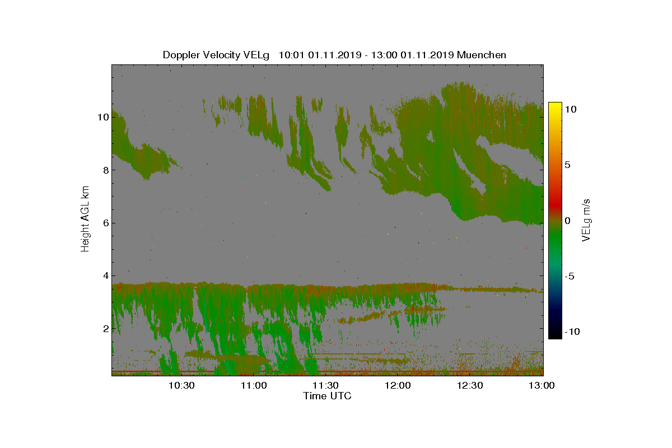Click the colorbar value -5 label
The image size is (672, 448).
click(x=570, y=276)
